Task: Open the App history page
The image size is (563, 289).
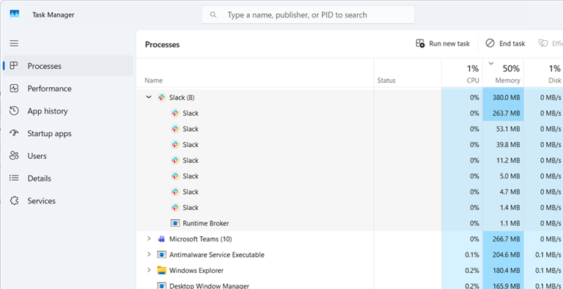Action: [68, 111]
